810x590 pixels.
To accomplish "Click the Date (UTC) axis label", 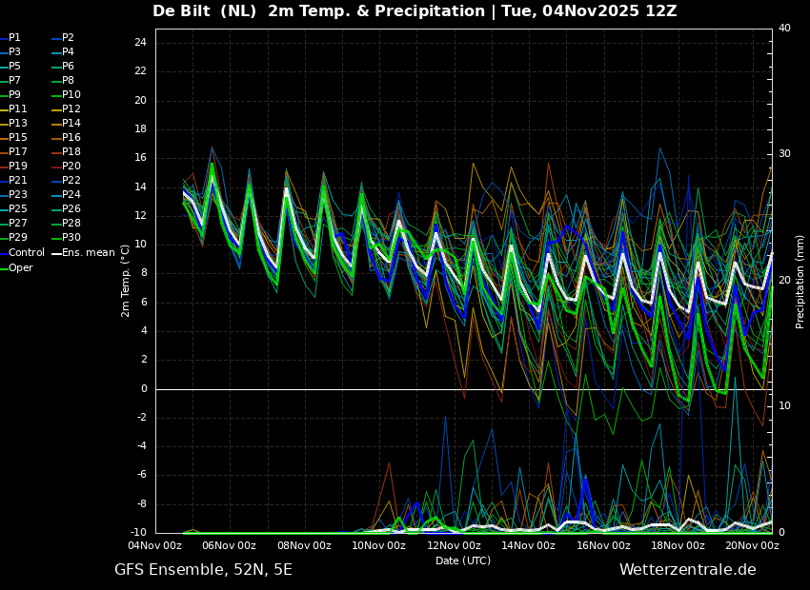I will 463,560.
